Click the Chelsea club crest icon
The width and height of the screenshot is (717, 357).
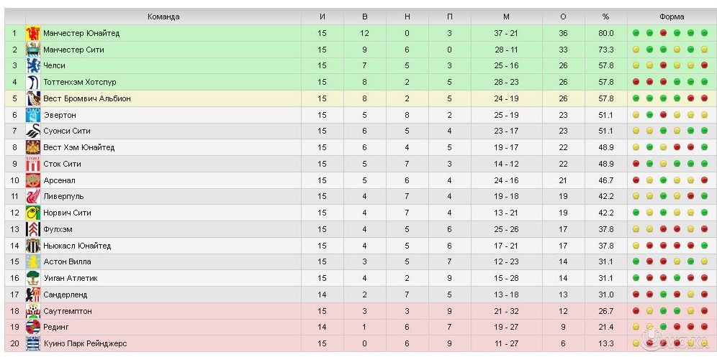pyautogui.click(x=32, y=65)
